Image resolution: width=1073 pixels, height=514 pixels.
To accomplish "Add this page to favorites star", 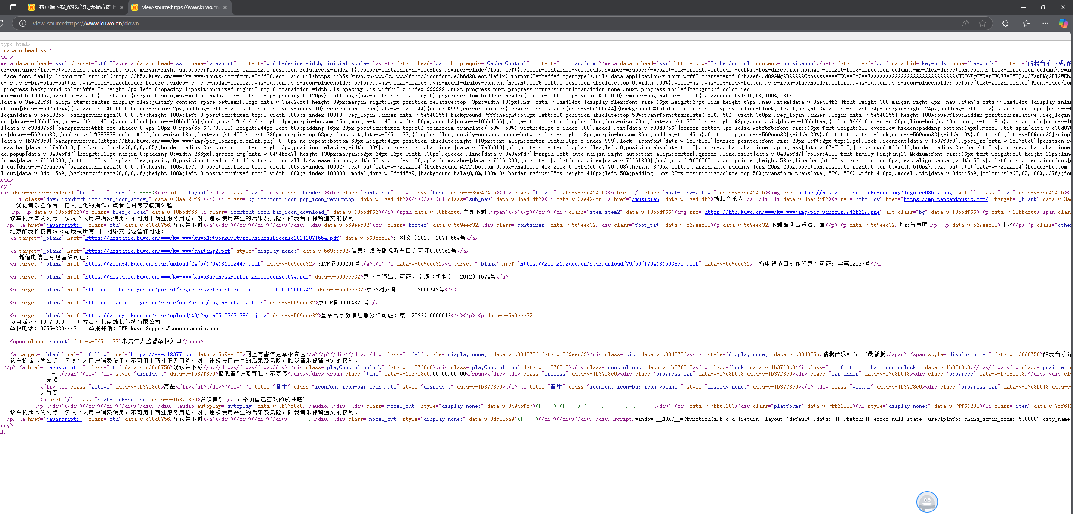I will click(x=982, y=23).
